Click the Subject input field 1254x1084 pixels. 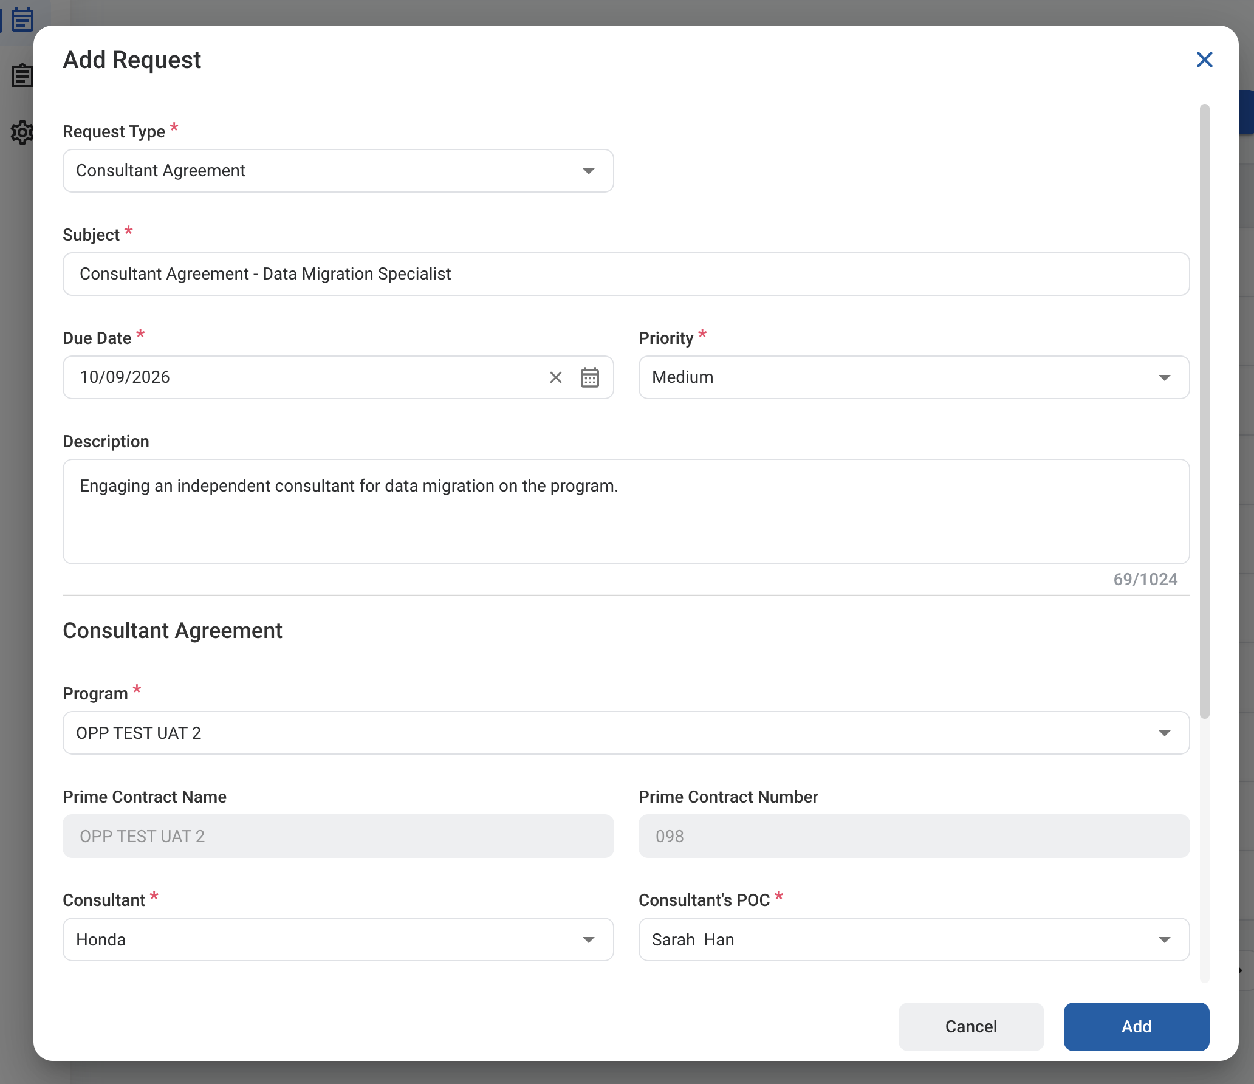pos(626,274)
